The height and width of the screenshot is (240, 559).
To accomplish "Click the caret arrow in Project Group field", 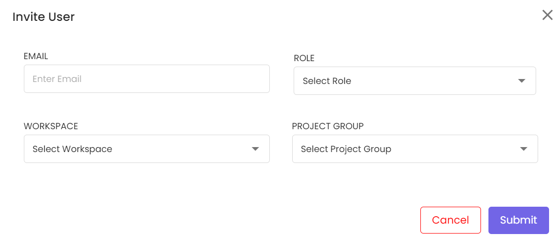I will [x=523, y=149].
